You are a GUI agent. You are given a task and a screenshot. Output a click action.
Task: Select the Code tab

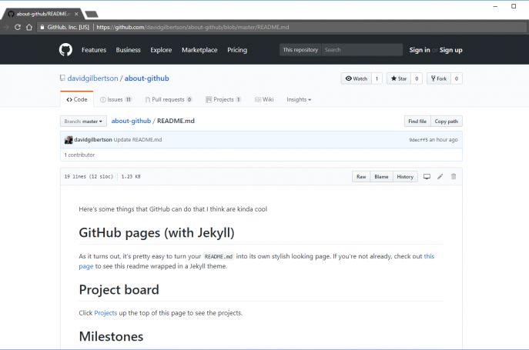(x=77, y=99)
